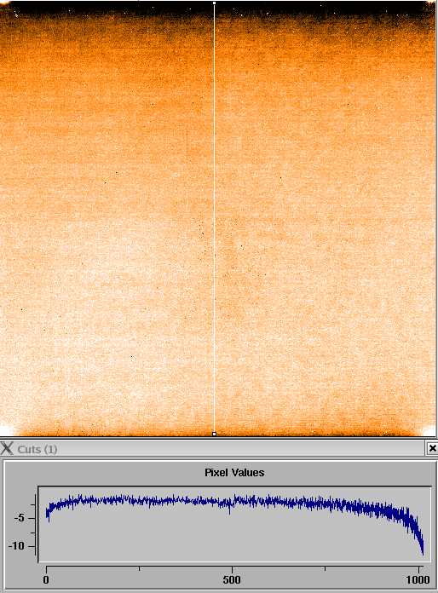The height and width of the screenshot is (593, 438).
Task: Click the X logo icon beside Cuts (1)
Action: click(x=7, y=448)
